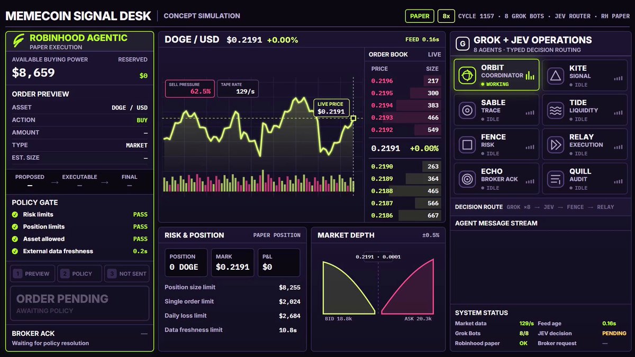Click the Robinhood feather logo icon
Screen dimensions: 635x357
[x=19, y=41]
